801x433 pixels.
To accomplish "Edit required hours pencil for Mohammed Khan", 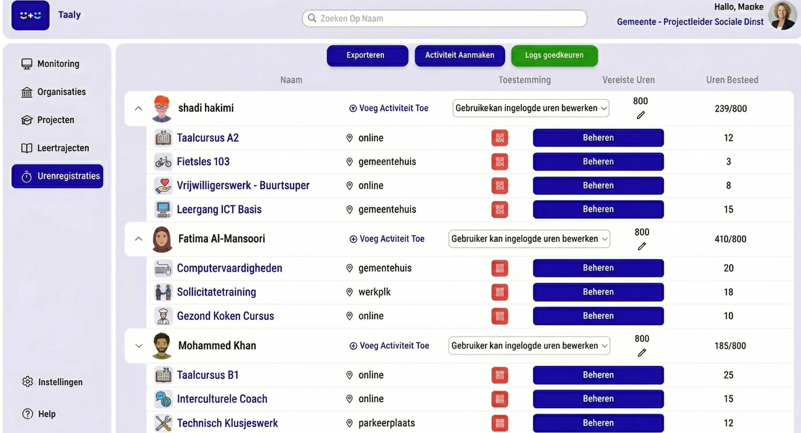I will coord(642,353).
